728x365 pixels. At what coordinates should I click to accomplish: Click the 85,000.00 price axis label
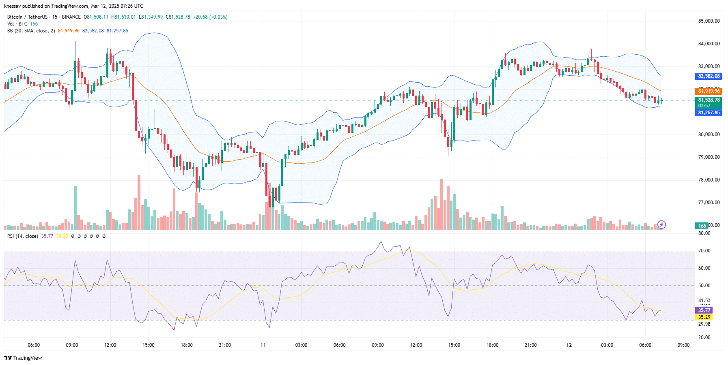click(x=709, y=21)
